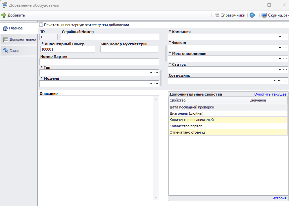Open the ellipsis browse button for Филиал
This screenshot has width=289, height=206.
285,48
